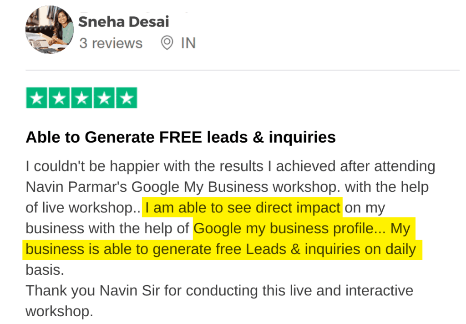Click the fifth green rating star
Screen dimensions: 466x324
126,98
